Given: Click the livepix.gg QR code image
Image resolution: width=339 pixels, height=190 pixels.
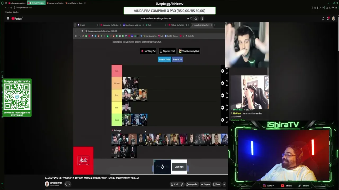Looking at the screenshot, I should (x=17, y=97).
